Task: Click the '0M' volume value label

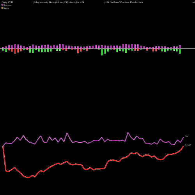Action: 186,136
